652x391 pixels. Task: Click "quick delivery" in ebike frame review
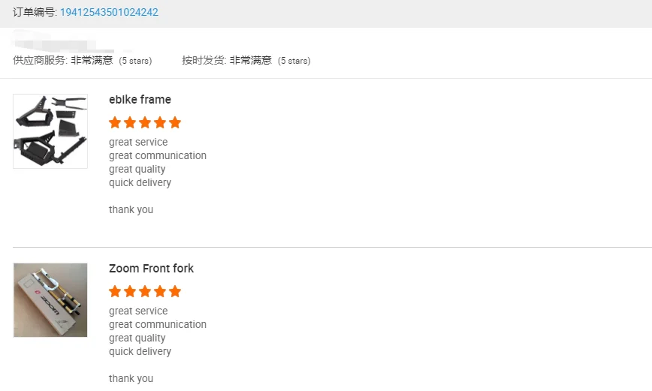(140, 183)
